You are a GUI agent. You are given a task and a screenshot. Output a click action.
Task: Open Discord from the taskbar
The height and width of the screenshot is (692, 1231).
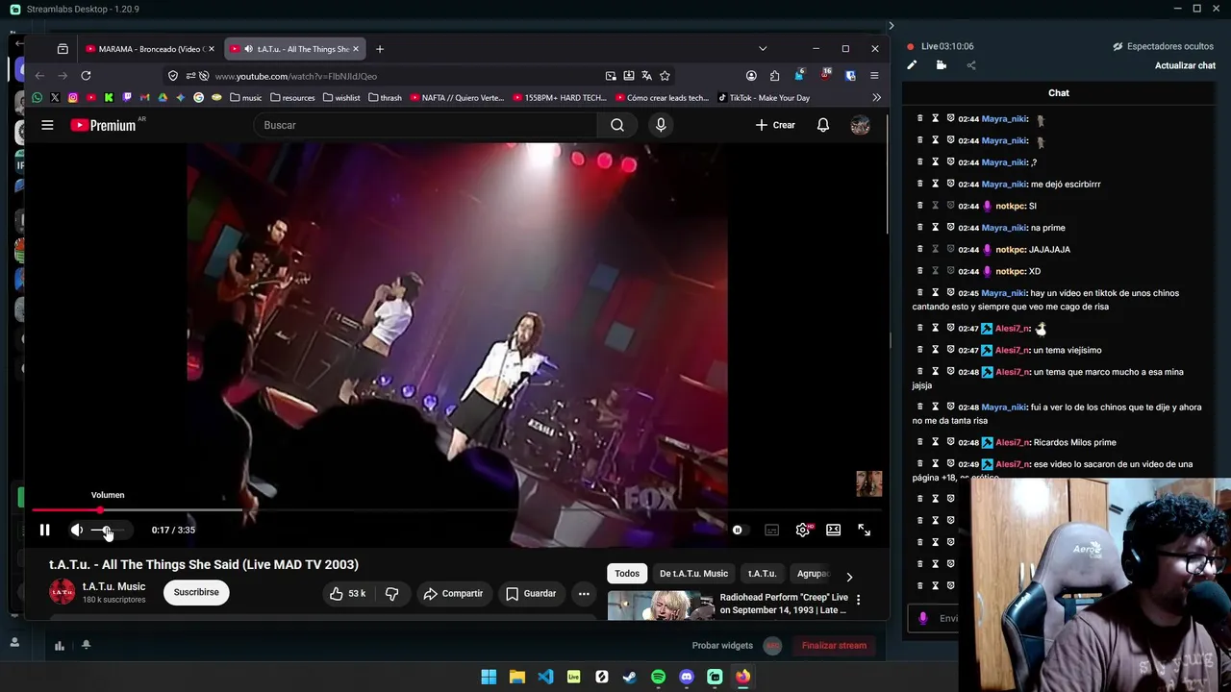point(687,677)
